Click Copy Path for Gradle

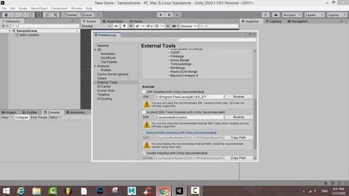(238, 158)
